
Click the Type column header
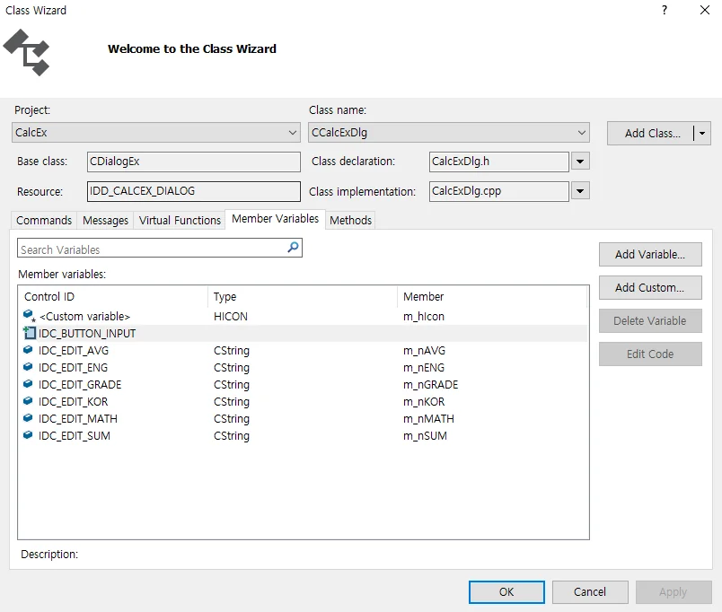(303, 297)
